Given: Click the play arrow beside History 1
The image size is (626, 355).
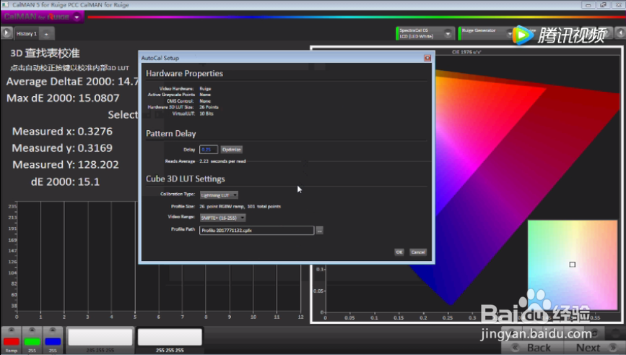Looking at the screenshot, I should (6, 33).
